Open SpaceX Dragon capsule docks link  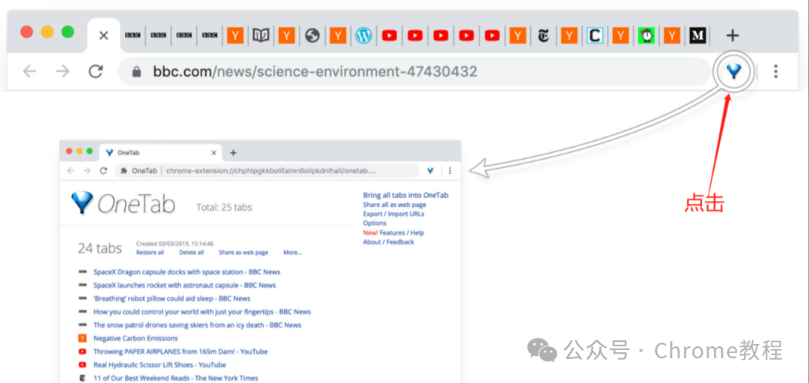[x=187, y=271]
